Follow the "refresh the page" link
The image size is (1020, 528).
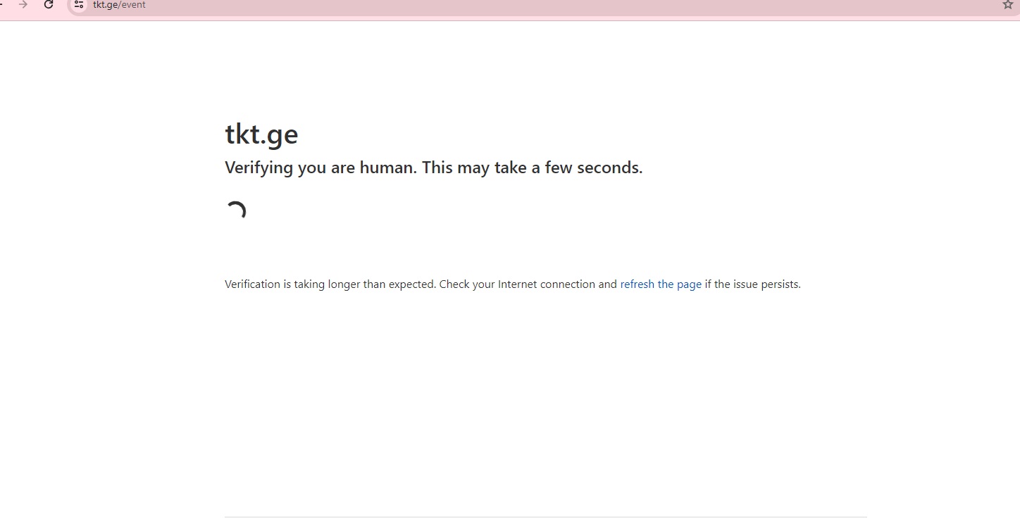[661, 284]
